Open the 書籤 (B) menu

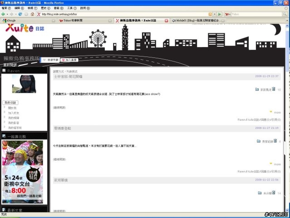click(x=59, y=8)
